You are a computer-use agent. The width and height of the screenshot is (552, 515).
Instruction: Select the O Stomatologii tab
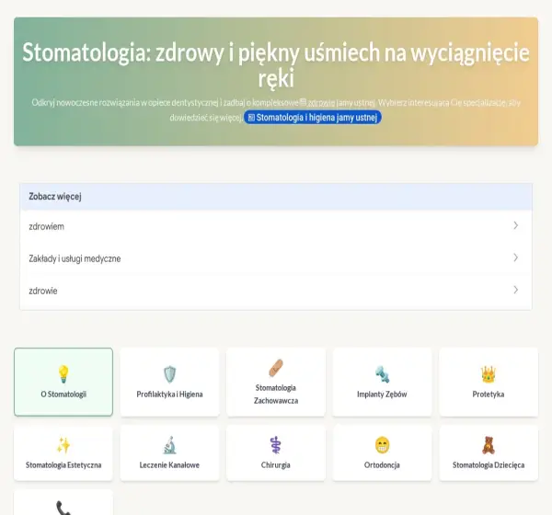[63, 382]
